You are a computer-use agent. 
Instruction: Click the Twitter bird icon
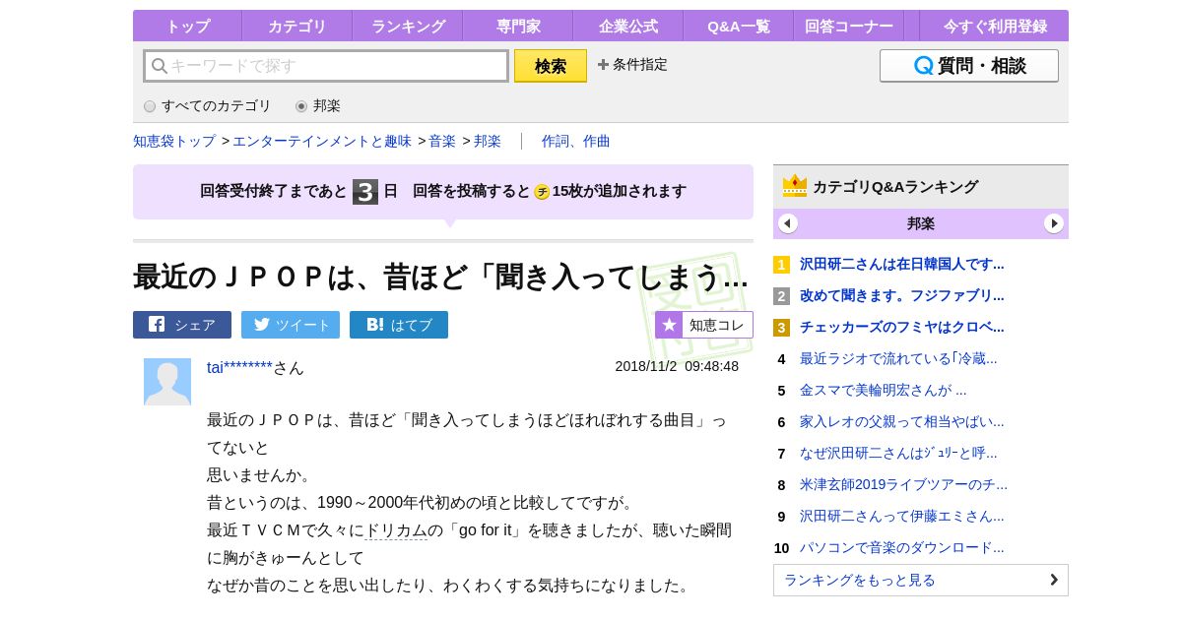[x=262, y=324]
